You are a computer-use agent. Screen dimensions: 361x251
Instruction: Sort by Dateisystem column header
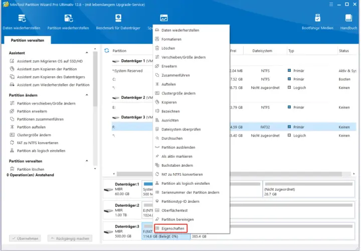click(x=262, y=51)
